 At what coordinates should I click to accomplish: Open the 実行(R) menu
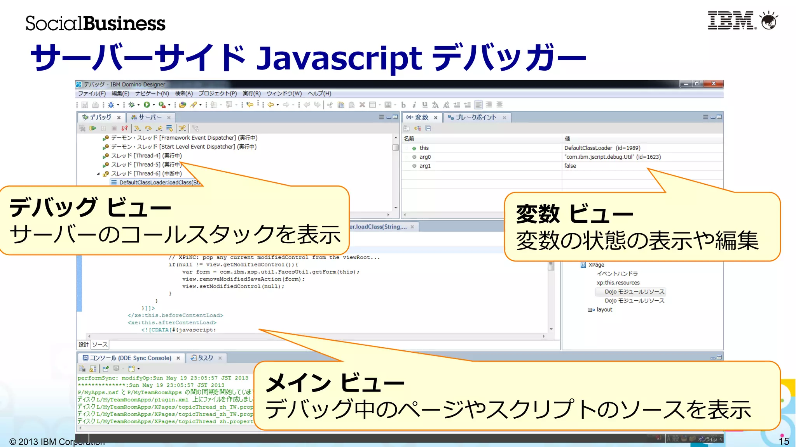pyautogui.click(x=252, y=94)
